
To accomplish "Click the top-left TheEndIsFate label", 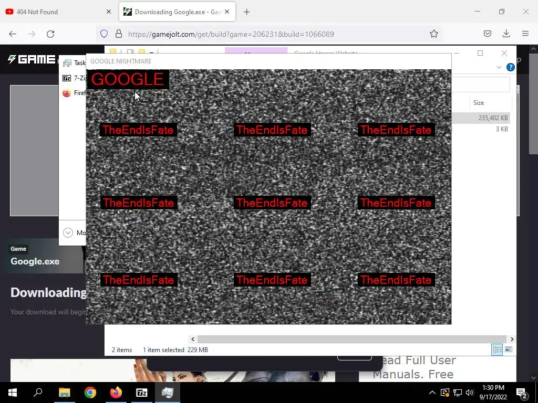I will tap(138, 130).
